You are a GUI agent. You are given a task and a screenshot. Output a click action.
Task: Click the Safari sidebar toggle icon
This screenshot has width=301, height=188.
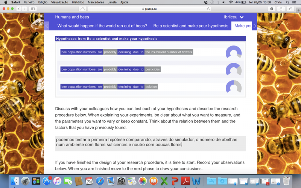coord(33,8)
